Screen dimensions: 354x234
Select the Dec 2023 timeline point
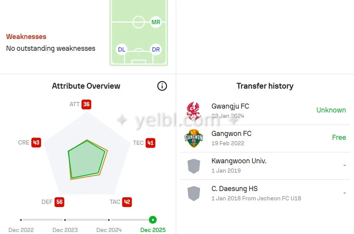coord(65,220)
